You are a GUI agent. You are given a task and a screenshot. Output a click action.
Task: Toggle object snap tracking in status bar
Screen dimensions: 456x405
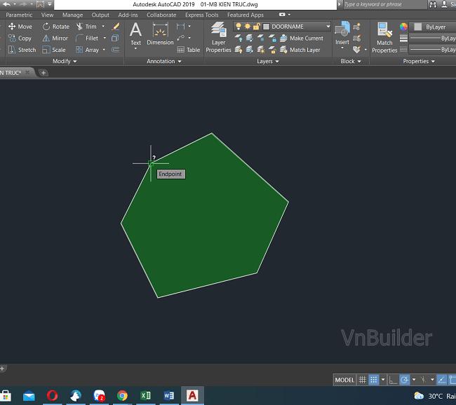point(442,380)
